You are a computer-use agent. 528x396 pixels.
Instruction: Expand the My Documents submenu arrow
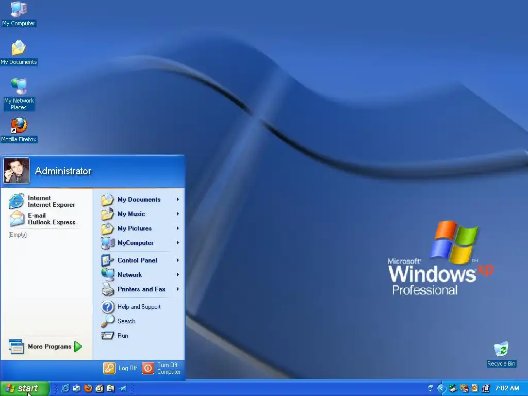point(177,200)
